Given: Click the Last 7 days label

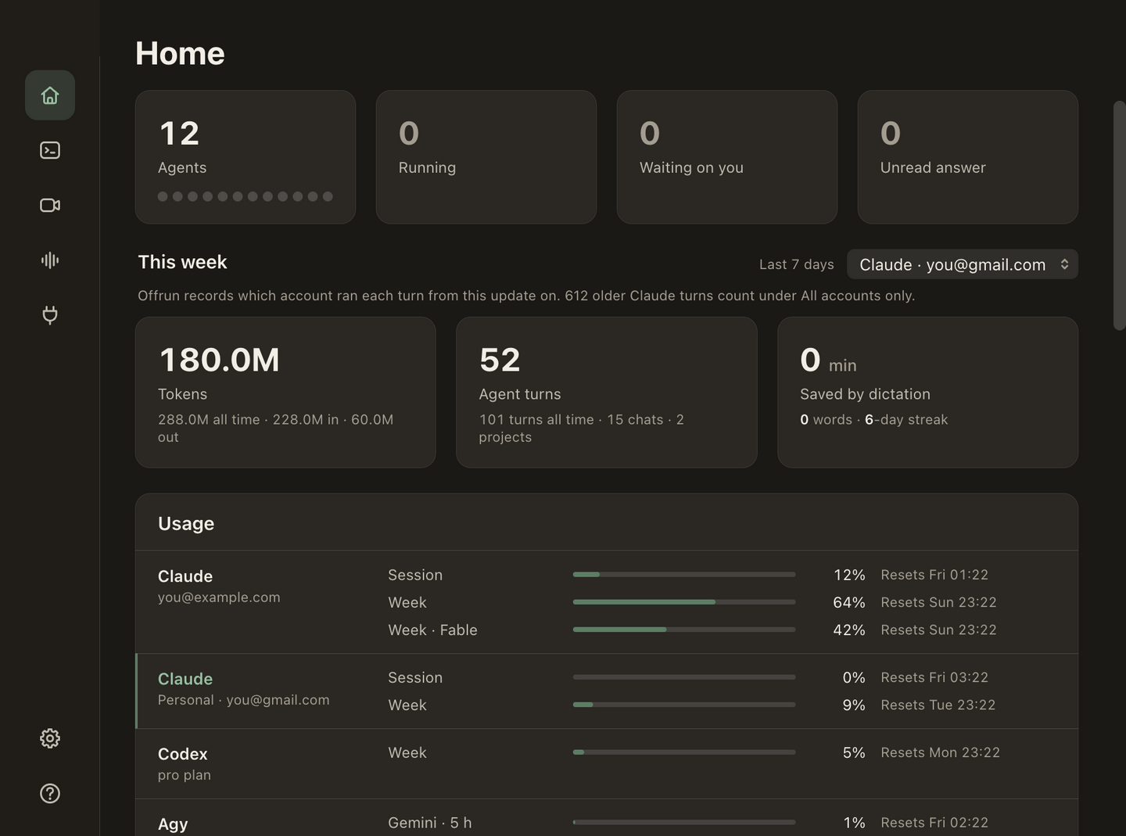Looking at the screenshot, I should click(x=797, y=264).
